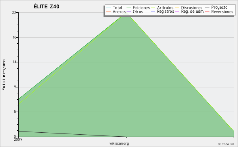Click the chart title ÉLITE Z40

click(x=46, y=6)
